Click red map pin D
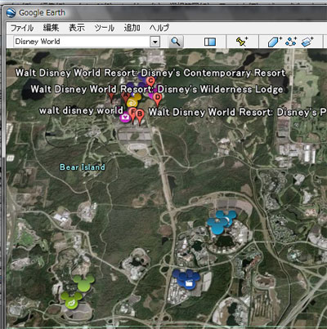The width and height of the screenshot is (327, 329). [x=157, y=100]
